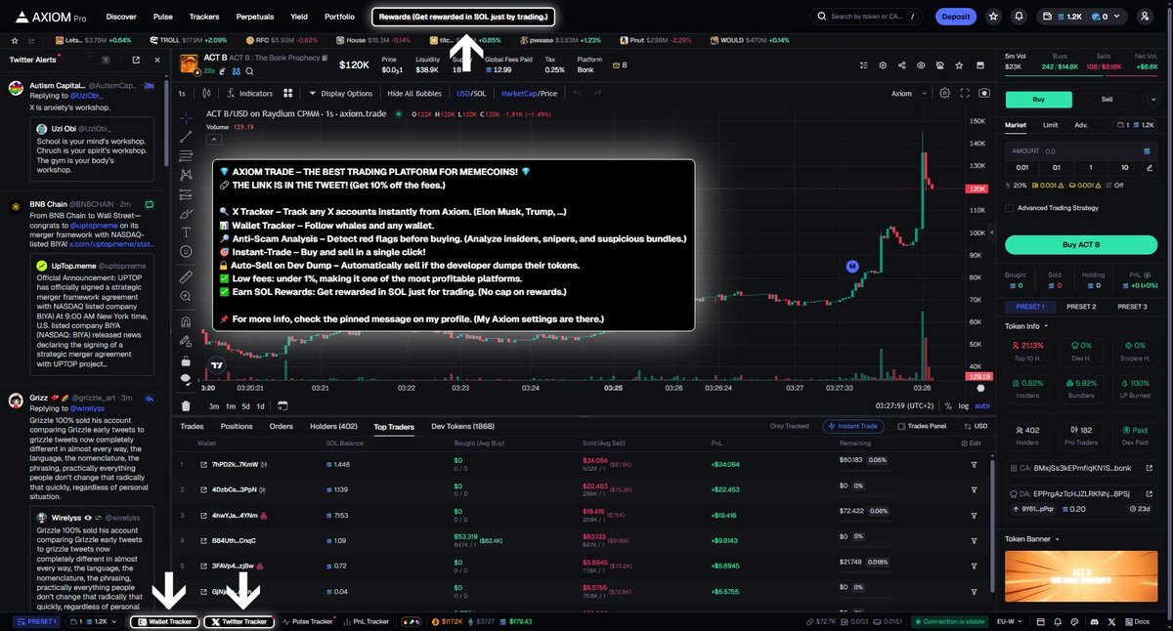Select the crosshair cursor tool in chart toolbar

point(186,116)
